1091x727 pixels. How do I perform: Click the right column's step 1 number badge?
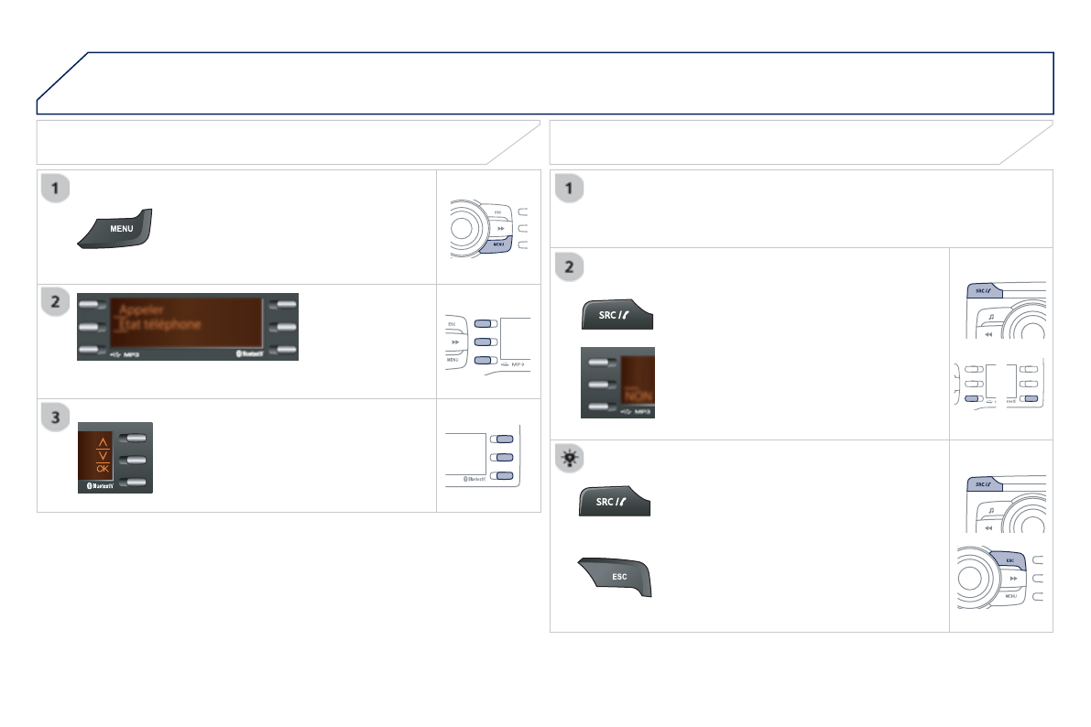[x=570, y=190]
